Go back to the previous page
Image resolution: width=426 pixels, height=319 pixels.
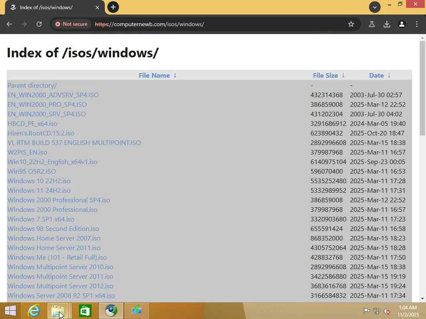(x=9, y=24)
